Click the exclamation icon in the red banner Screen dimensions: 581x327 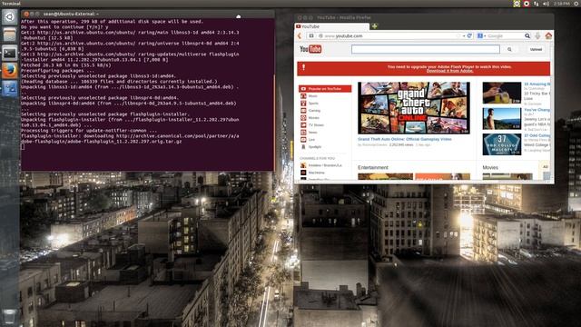click(x=303, y=67)
